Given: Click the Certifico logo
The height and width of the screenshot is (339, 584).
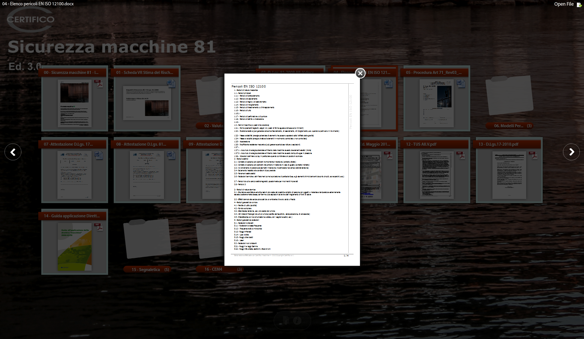Looking at the screenshot, I should (31, 19).
